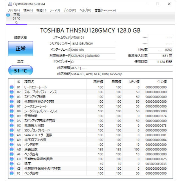
Task: Select the スピンアップ再試行回数 attribute name
Action: coord(40,121)
